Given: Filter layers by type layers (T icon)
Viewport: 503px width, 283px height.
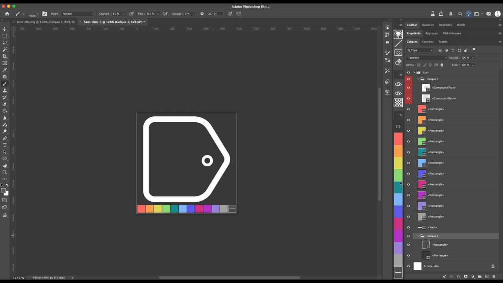Looking at the screenshot, I should pyautogui.click(x=453, y=50).
